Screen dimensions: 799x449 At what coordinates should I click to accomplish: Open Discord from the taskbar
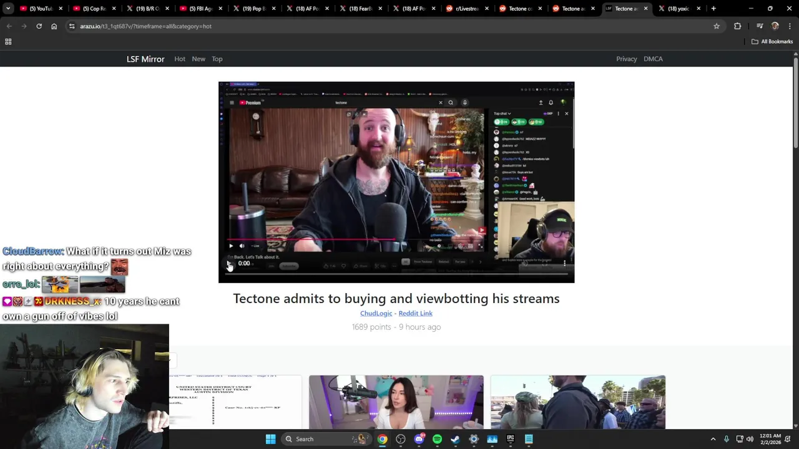point(419,439)
